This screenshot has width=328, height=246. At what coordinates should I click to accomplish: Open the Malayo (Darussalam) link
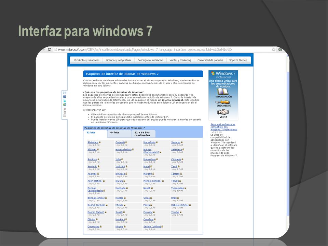pos(151,151)
